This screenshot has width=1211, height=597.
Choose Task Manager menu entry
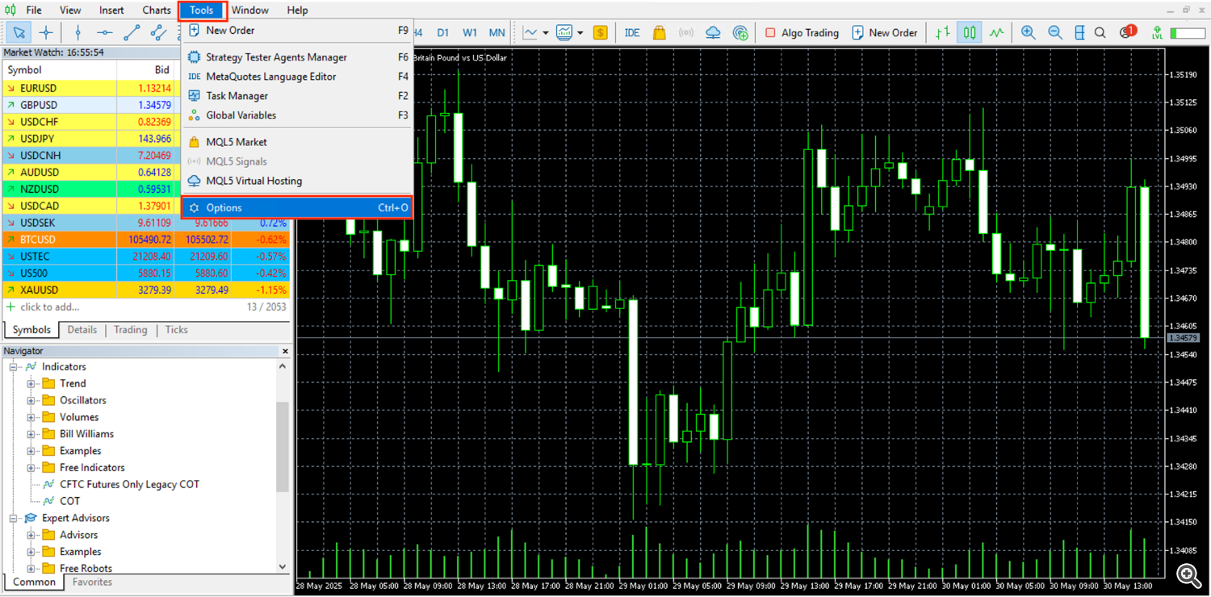click(x=298, y=96)
